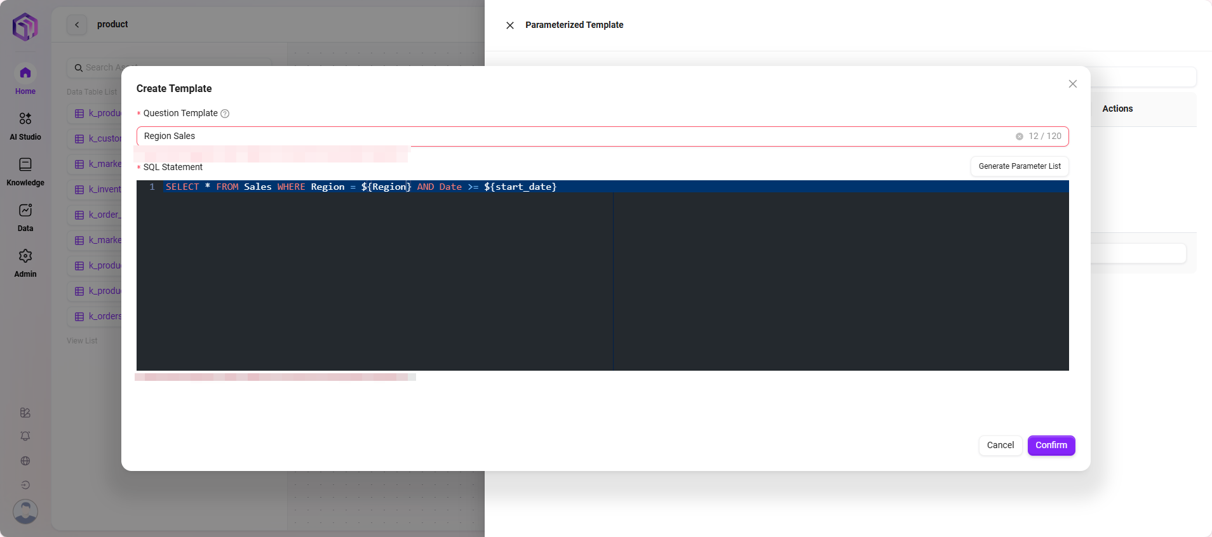
Task: Click the back arrow beside product
Action: (77, 25)
